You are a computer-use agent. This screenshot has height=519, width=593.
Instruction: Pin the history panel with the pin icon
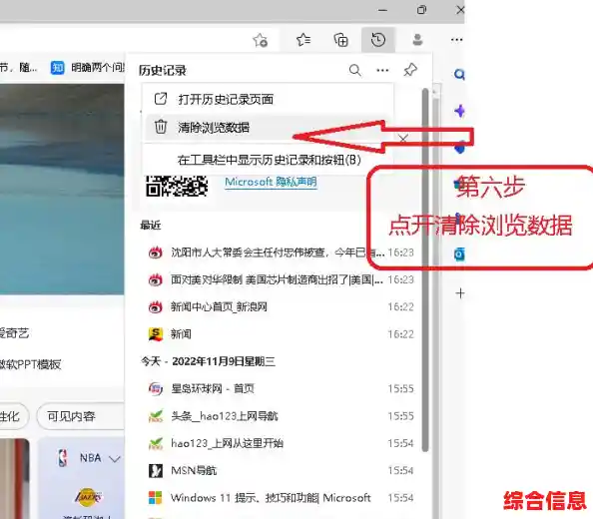pos(410,70)
